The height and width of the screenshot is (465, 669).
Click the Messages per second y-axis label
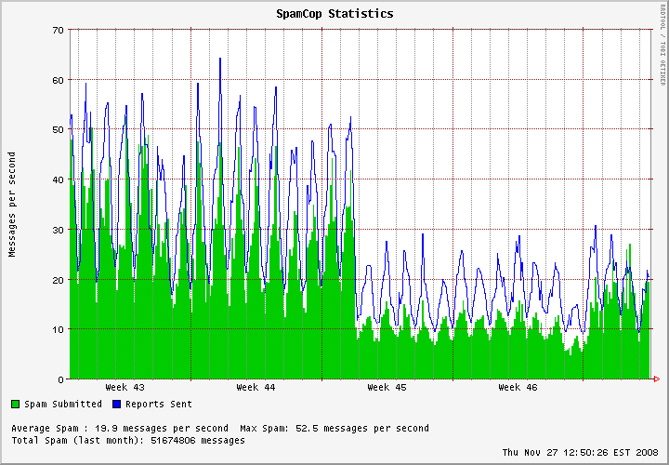click(x=13, y=204)
